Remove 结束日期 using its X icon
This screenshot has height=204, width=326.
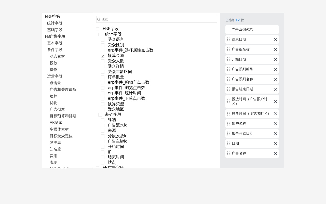(275, 40)
